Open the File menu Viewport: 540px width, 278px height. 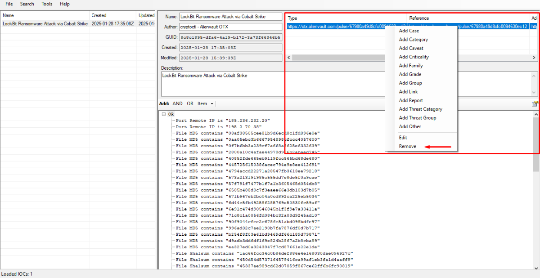coord(9,4)
